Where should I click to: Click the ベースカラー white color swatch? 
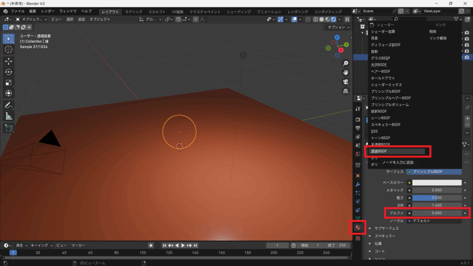click(x=437, y=182)
